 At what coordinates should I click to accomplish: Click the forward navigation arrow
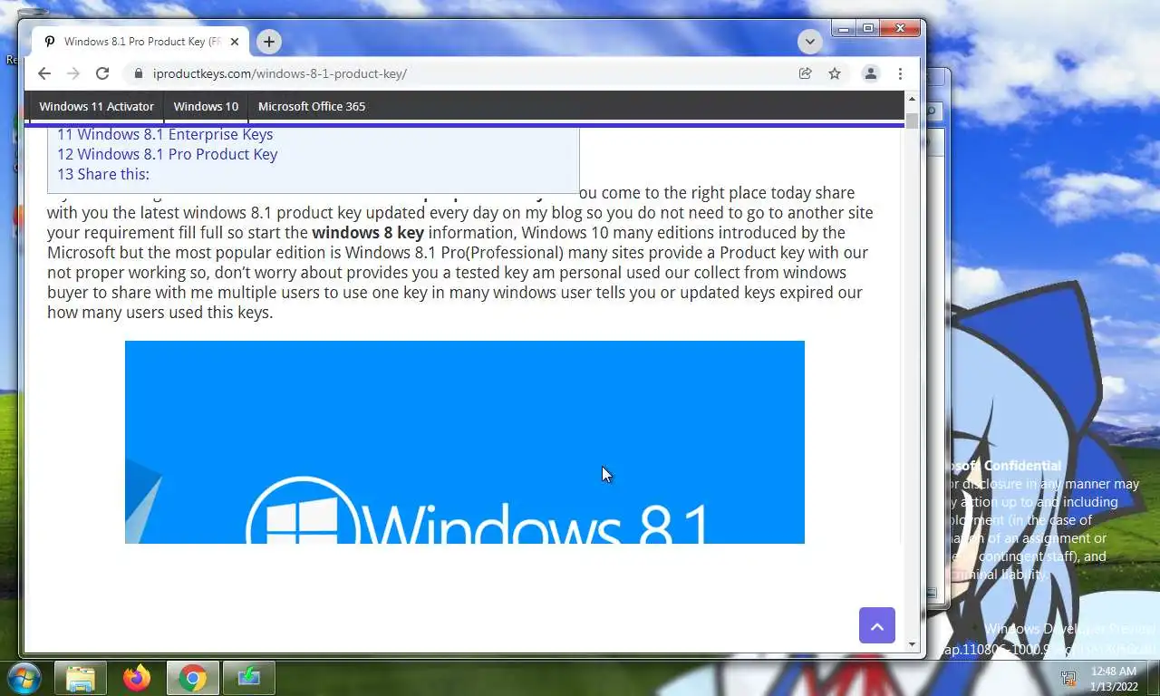coord(73,73)
